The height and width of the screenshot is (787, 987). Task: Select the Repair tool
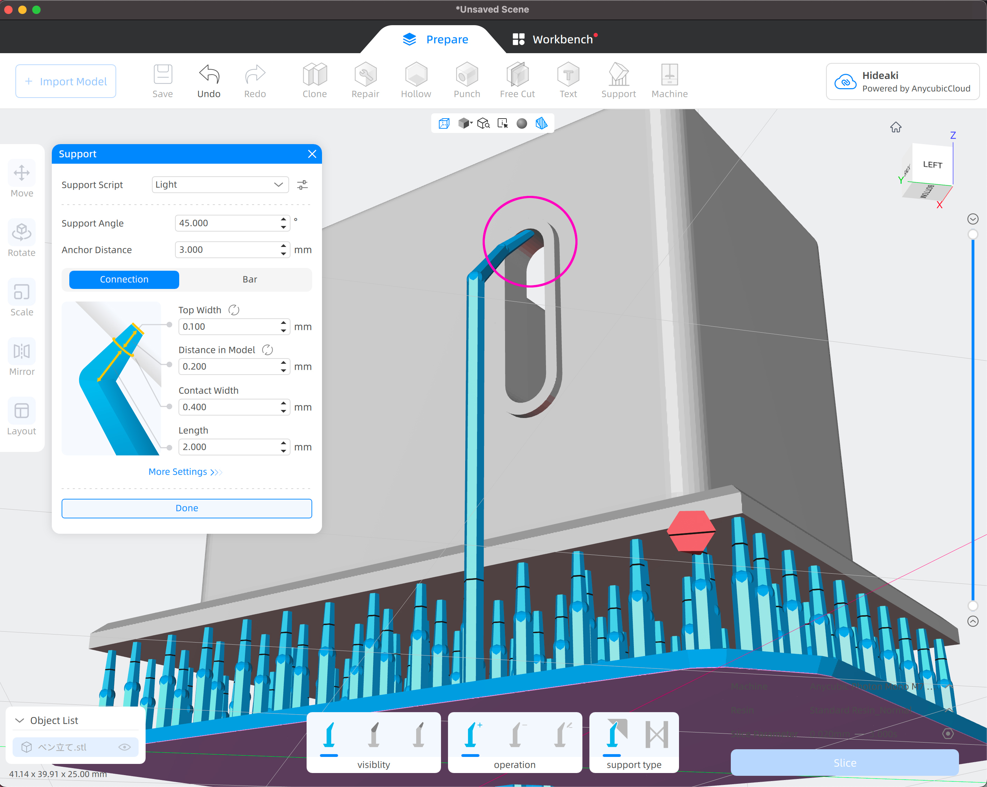tap(365, 80)
